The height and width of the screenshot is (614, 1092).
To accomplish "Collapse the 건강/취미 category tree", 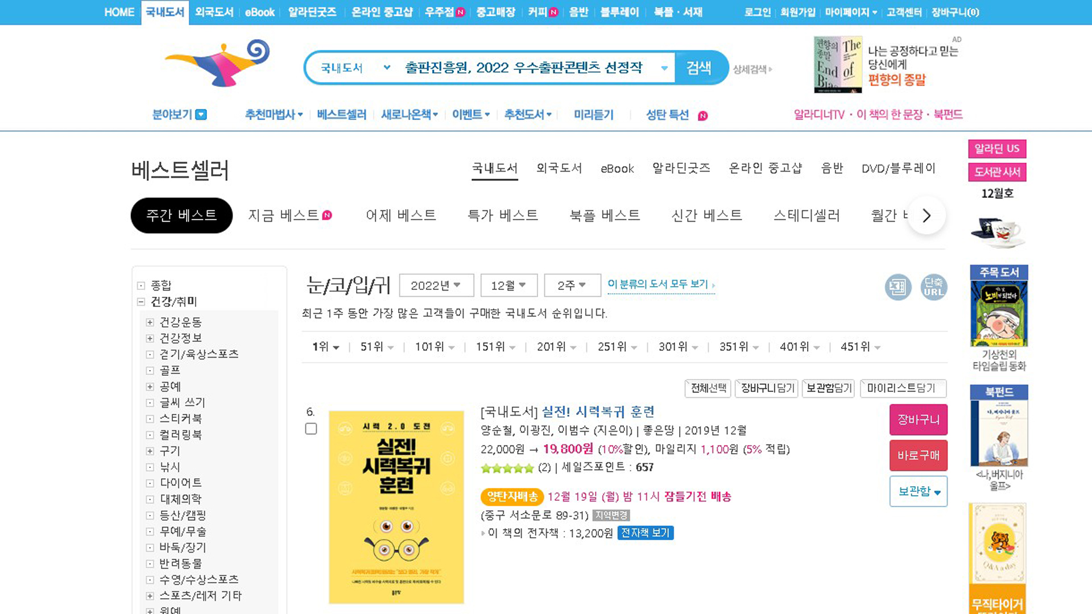I will [141, 302].
